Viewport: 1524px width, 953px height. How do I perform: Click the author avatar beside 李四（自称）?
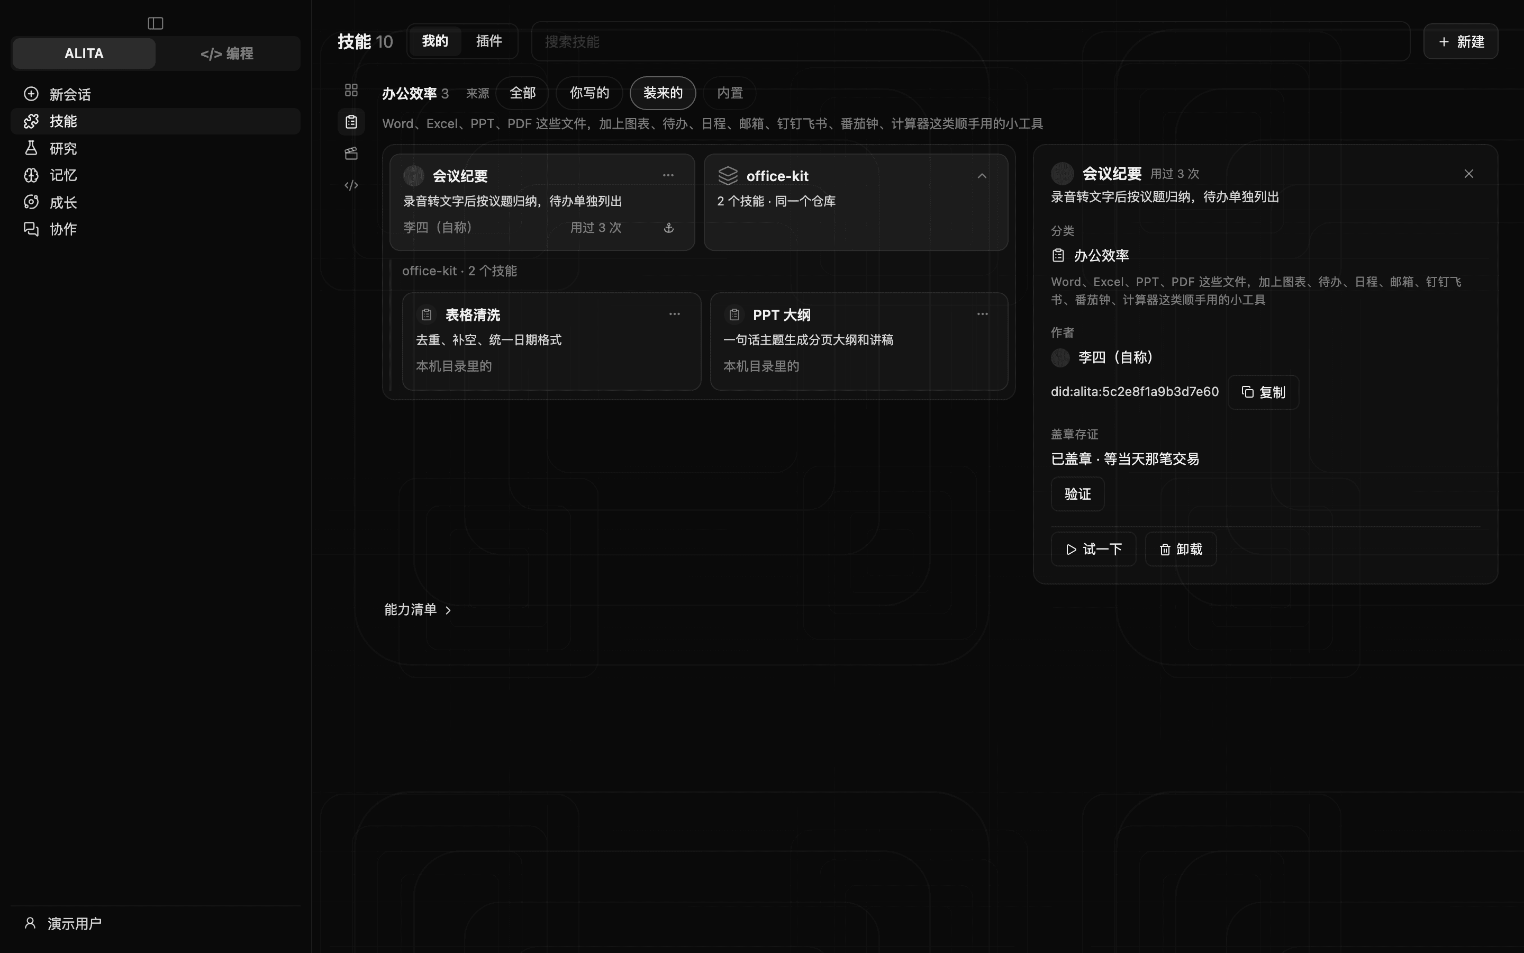[1060, 358]
